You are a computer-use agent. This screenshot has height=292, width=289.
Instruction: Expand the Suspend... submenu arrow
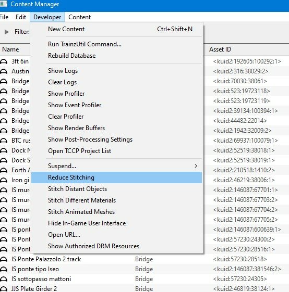click(196, 166)
